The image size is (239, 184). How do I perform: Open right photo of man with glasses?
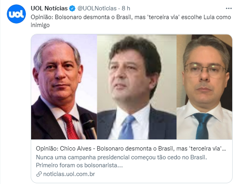click(x=204, y=87)
